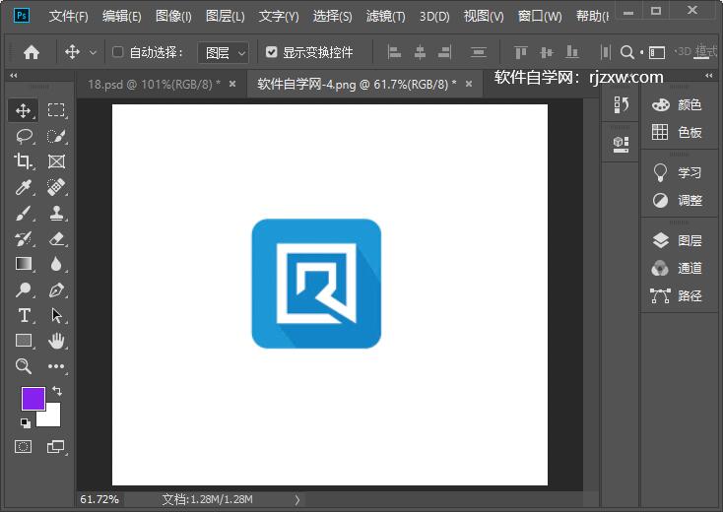Change the screen mode
Screen dimensions: 723x512
click(56, 447)
